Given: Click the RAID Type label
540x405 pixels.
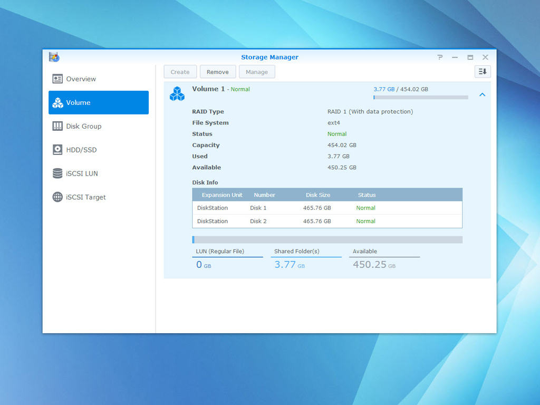Looking at the screenshot, I should pos(208,112).
